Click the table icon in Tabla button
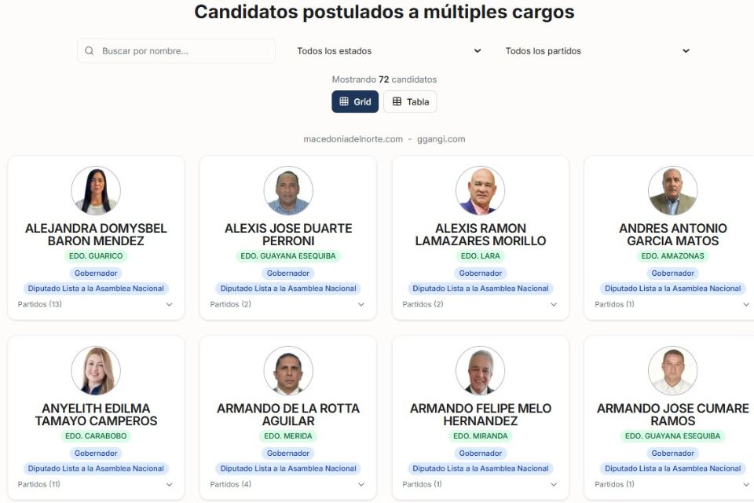Viewport: 754px width, 503px height. (397, 101)
